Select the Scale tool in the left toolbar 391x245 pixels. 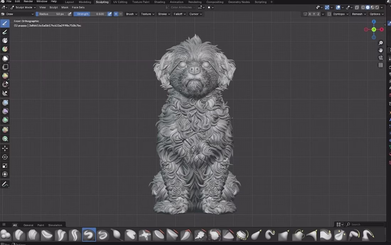tap(5, 166)
